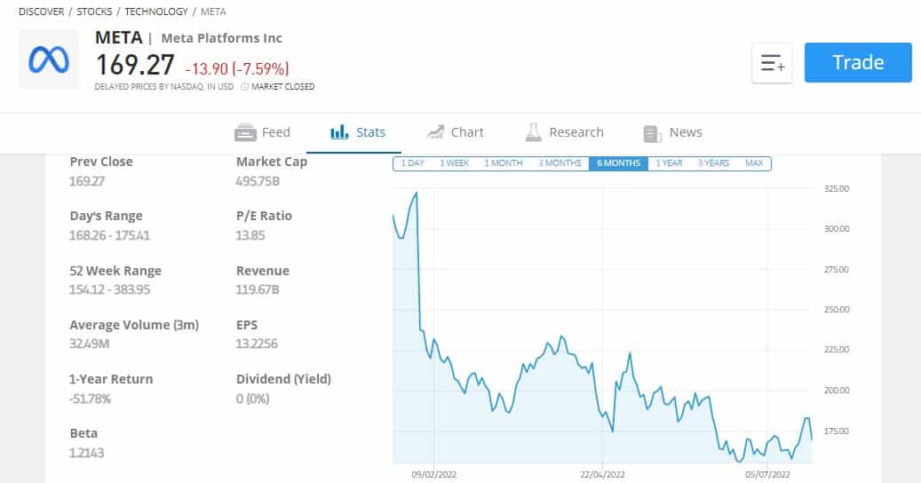921x483 pixels.
Task: Go to STOCKS breadcrumb link
Action: (x=94, y=12)
